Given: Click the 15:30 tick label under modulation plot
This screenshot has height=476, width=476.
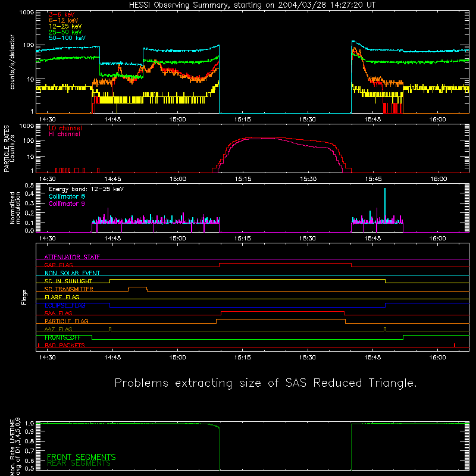Looking at the screenshot, I should coord(308,239).
